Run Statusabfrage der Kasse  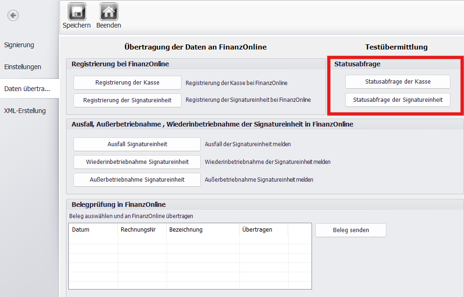tap(398, 82)
